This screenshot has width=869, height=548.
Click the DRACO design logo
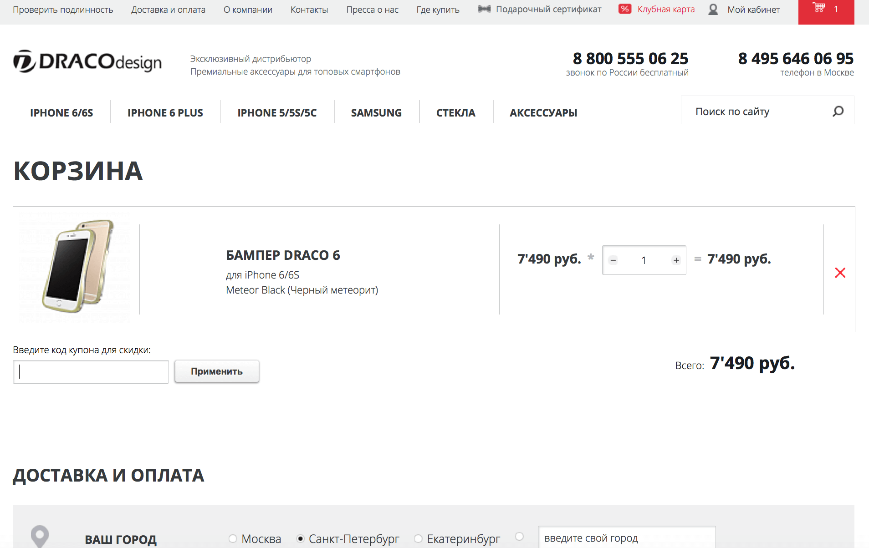point(87,61)
